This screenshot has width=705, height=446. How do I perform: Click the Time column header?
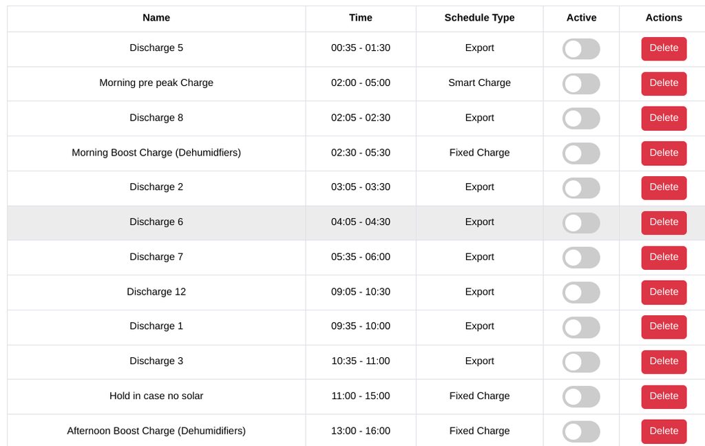click(x=360, y=18)
